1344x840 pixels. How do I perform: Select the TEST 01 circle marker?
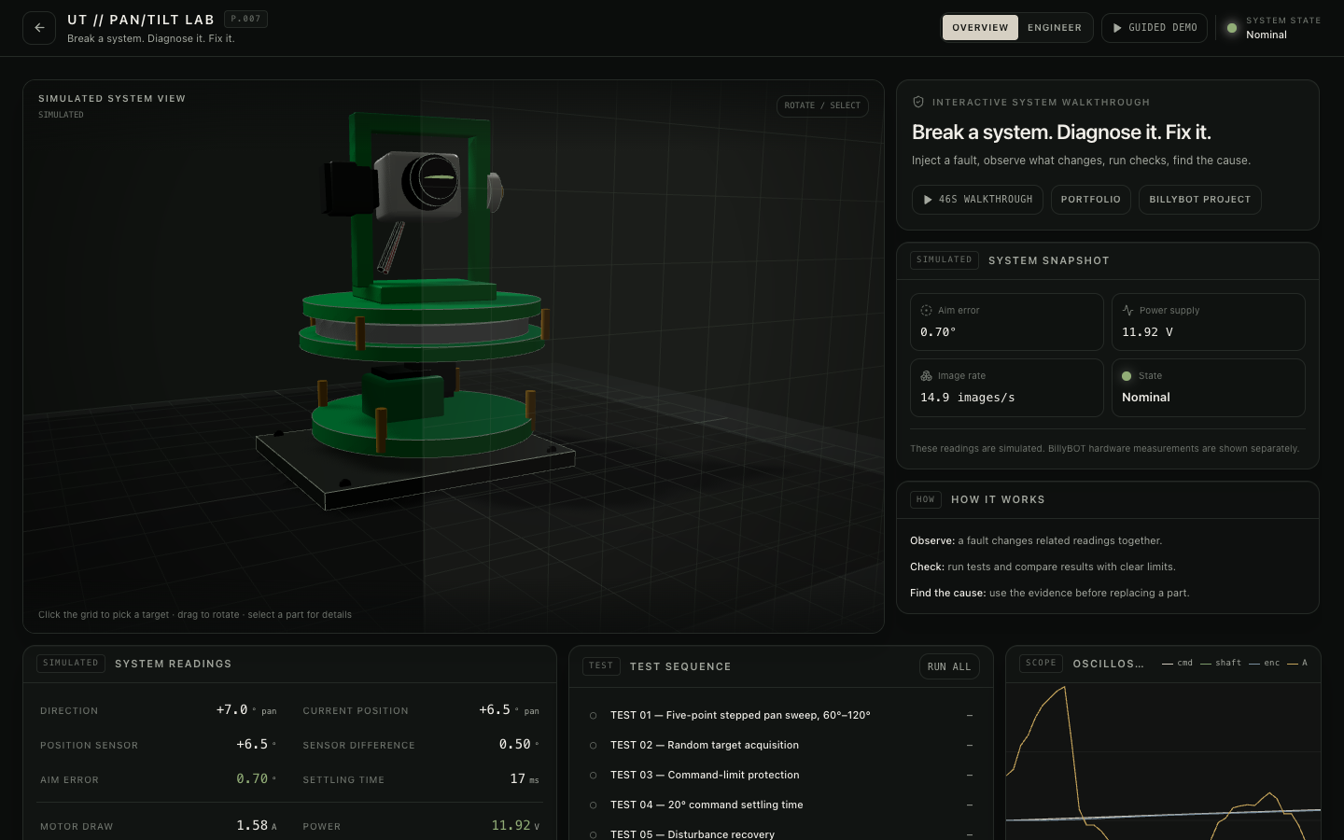coord(593,716)
